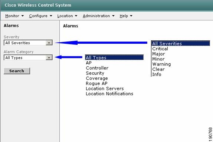Click the All Severities combo box field

coord(28,43)
